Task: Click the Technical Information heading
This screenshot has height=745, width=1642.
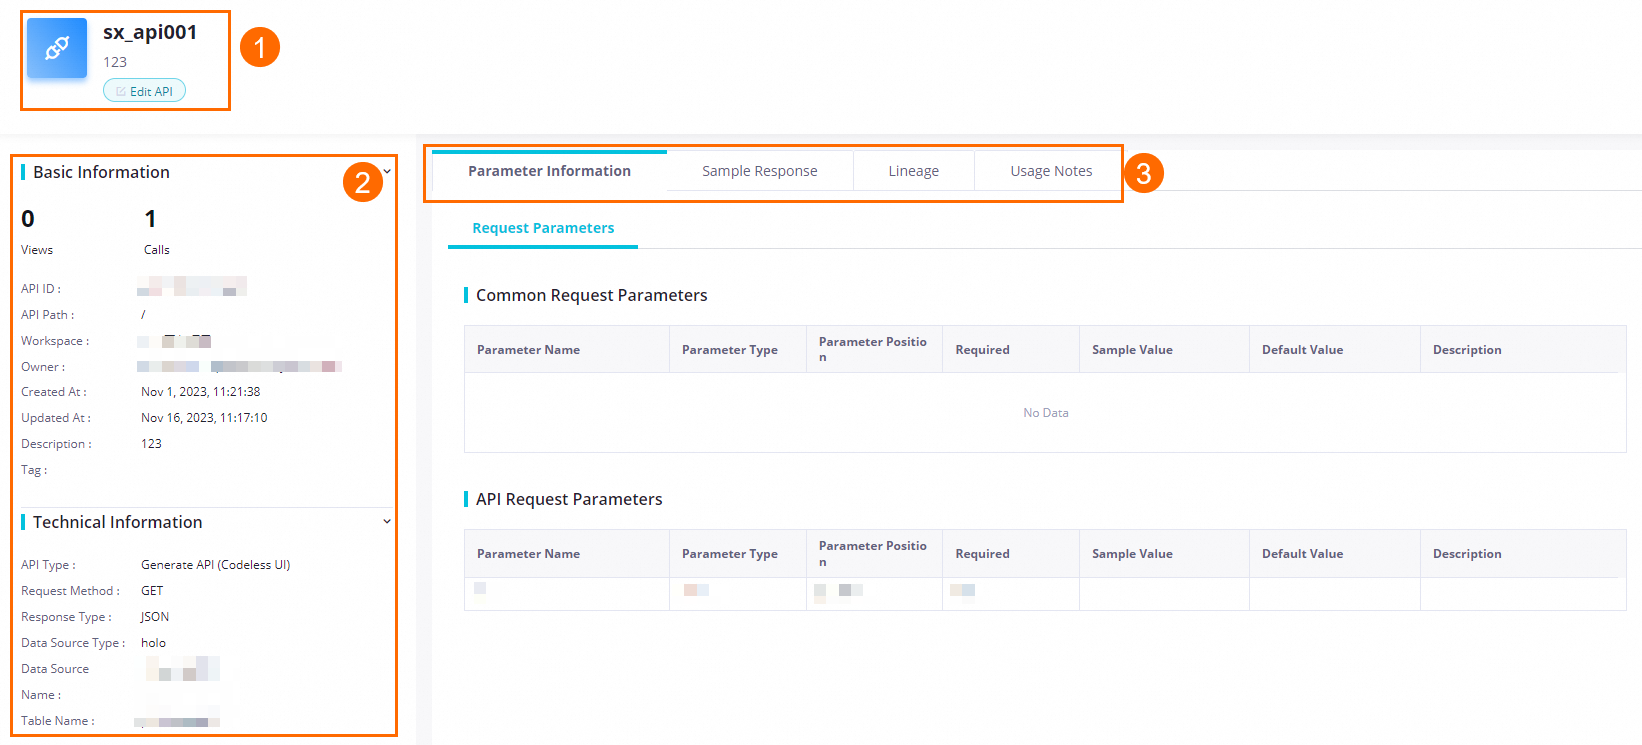Action: [x=117, y=522]
